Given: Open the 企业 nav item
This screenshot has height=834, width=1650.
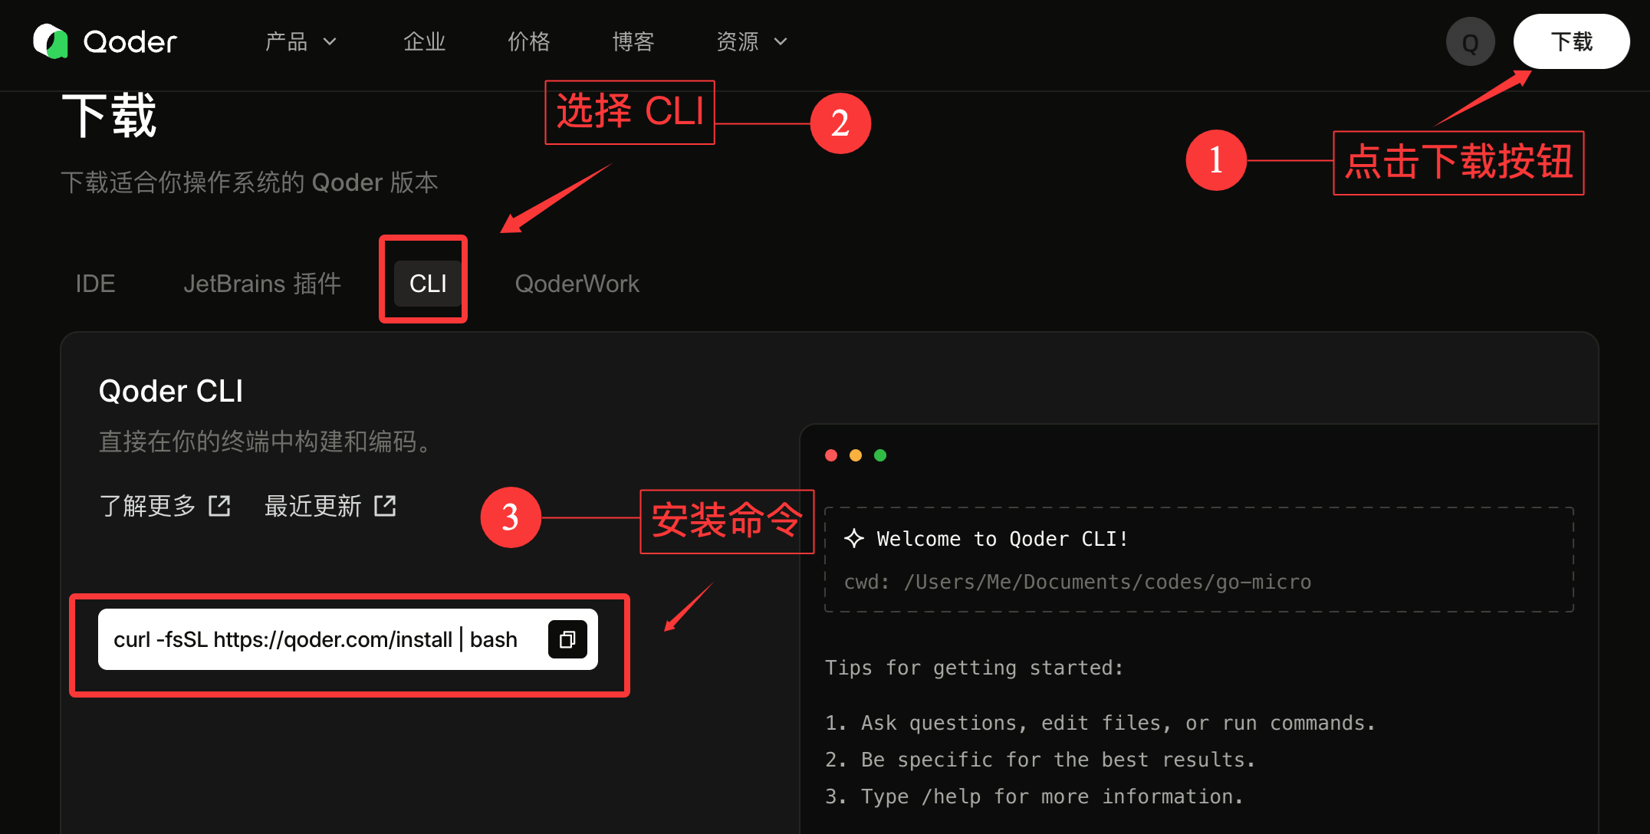Looking at the screenshot, I should click(x=425, y=41).
